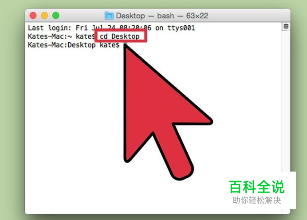This screenshot has width=307, height=220.
Task: Click the highlighted "cd Desktop" command
Action: coord(119,36)
